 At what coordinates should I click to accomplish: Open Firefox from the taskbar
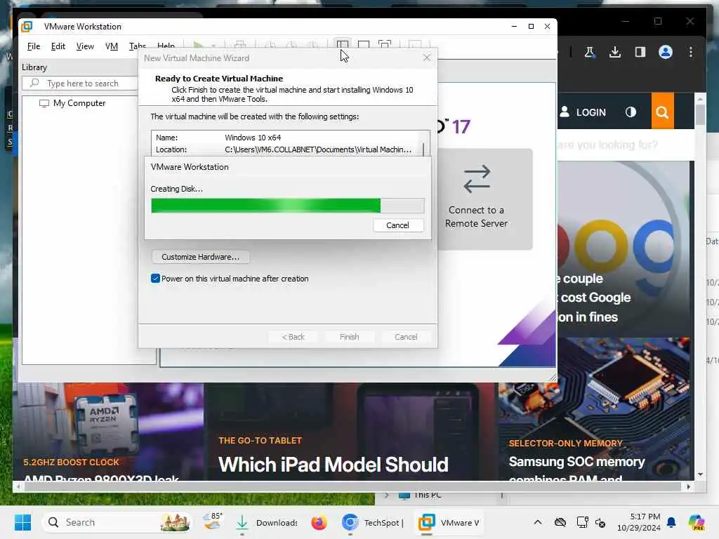(319, 522)
